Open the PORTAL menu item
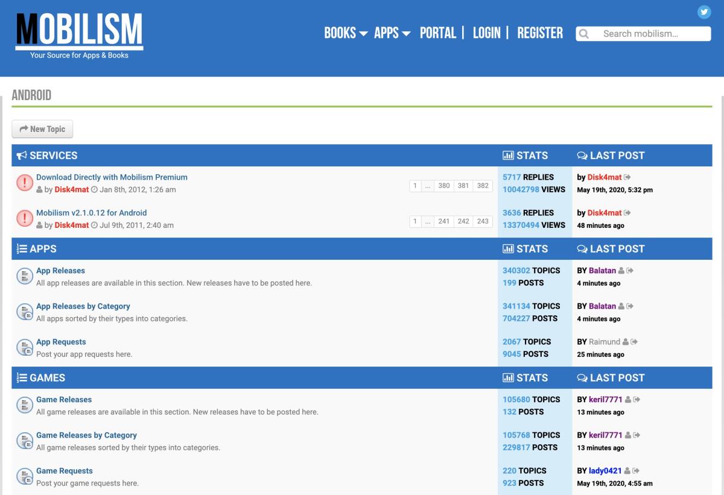 438,33
